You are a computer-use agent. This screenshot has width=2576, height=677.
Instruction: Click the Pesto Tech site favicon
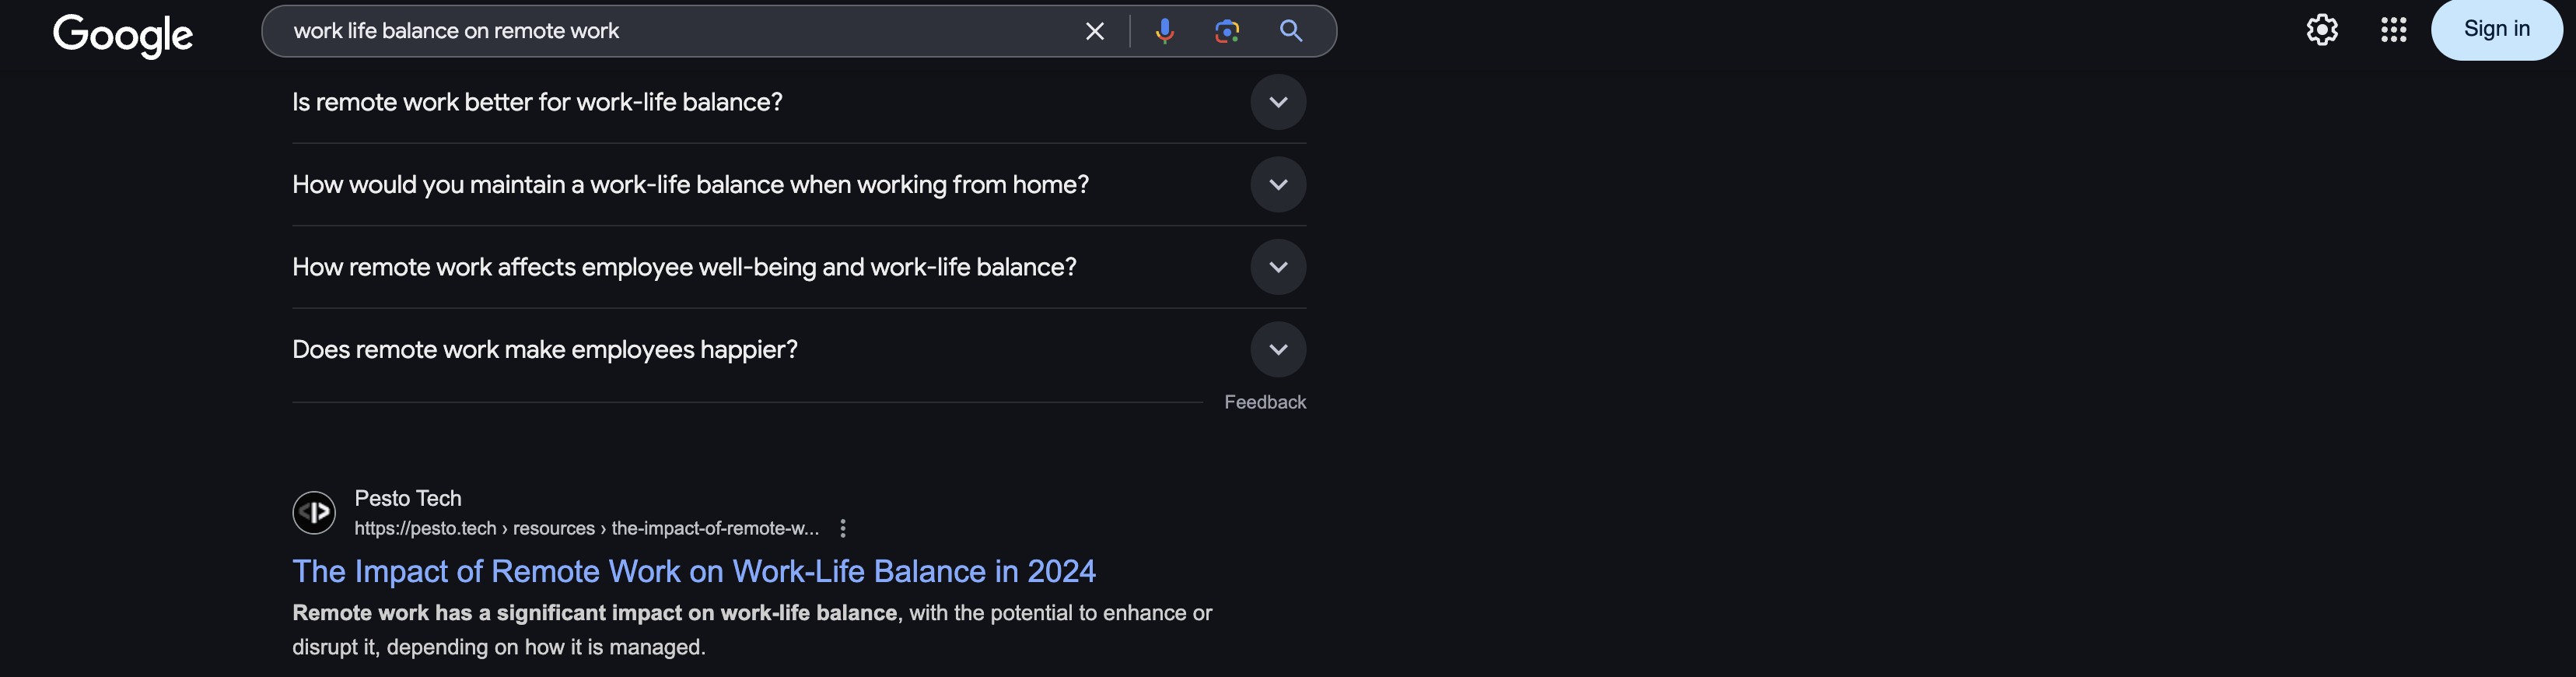point(314,512)
